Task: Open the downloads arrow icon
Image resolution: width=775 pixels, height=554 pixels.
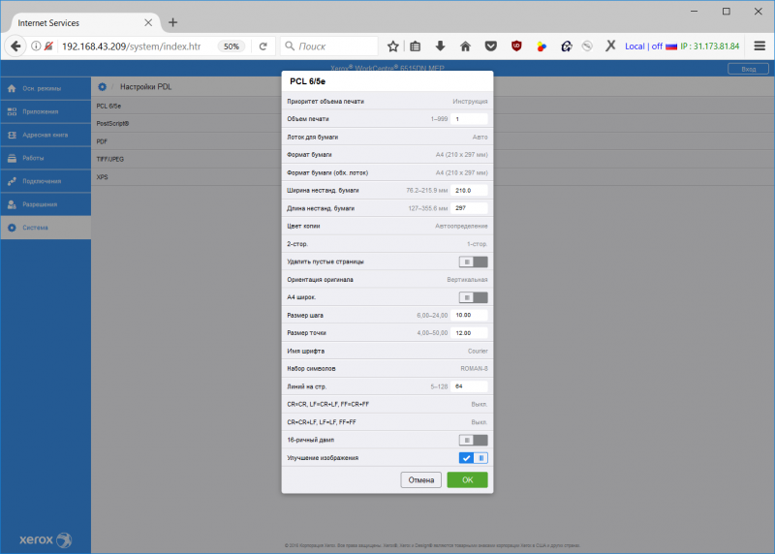Action: coord(440,46)
